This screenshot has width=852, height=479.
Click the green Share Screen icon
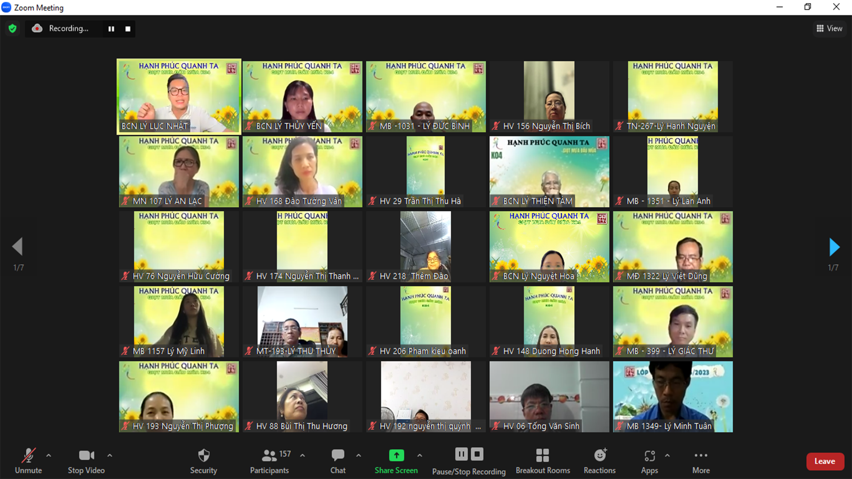tap(396, 455)
